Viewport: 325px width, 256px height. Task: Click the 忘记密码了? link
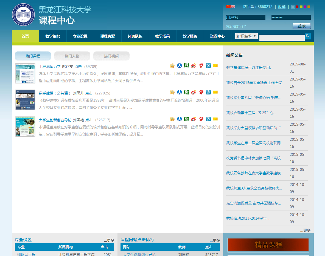point(236,26)
